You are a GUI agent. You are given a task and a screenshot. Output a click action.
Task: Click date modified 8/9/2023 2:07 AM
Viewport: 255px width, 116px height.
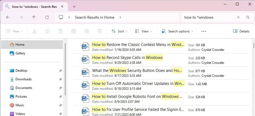[x=116, y=102]
